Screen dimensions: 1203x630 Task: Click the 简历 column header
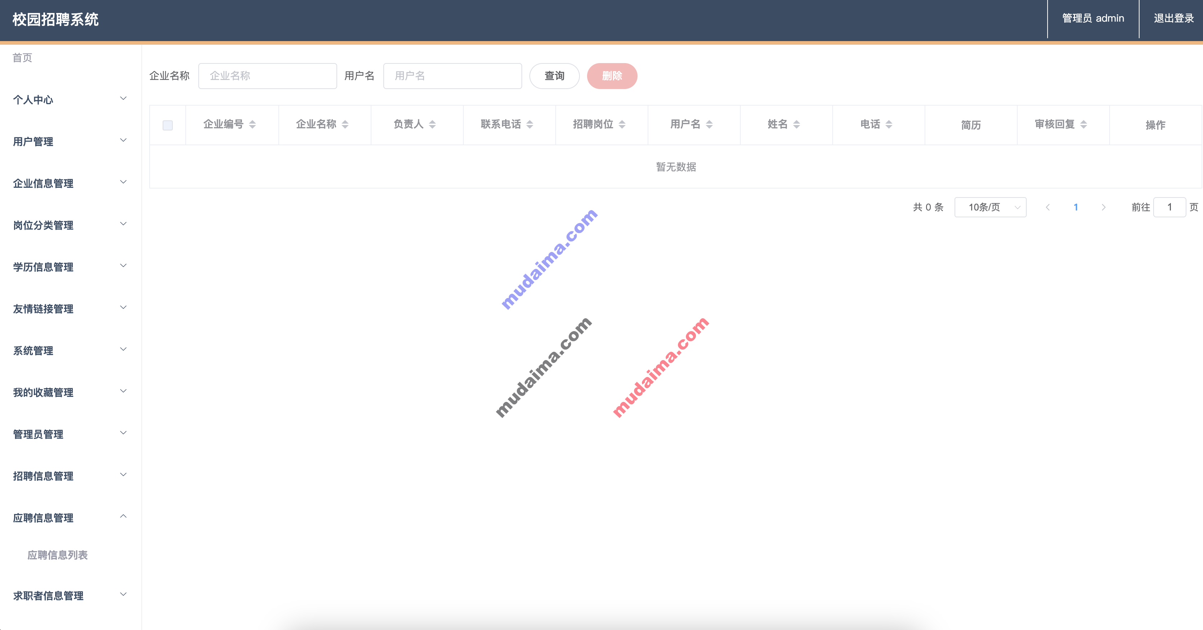click(x=971, y=125)
